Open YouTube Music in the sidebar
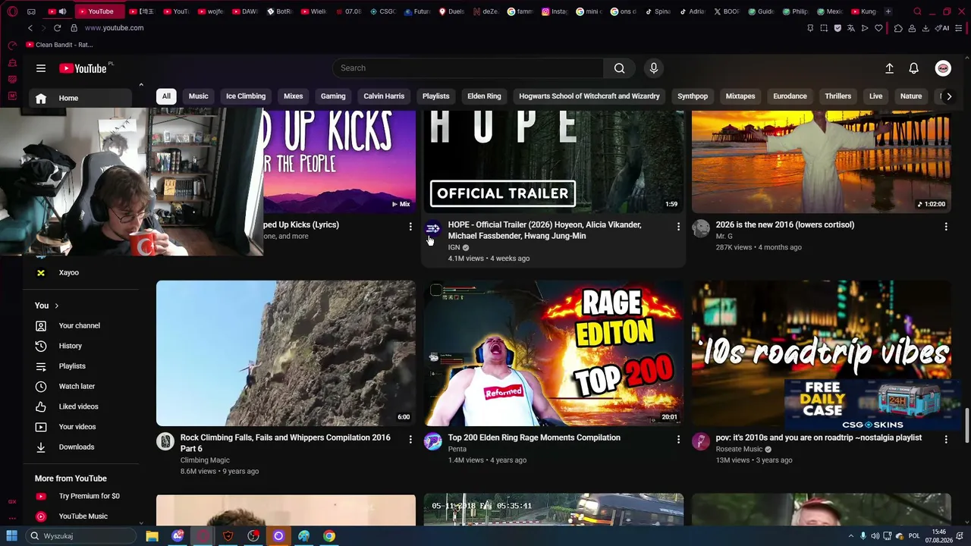 [x=81, y=517]
